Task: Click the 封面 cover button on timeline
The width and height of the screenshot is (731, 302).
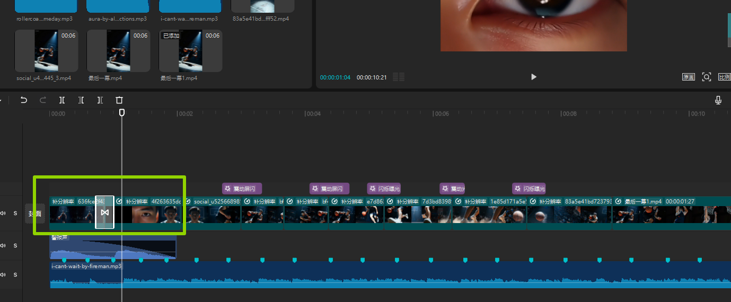Action: tap(34, 214)
